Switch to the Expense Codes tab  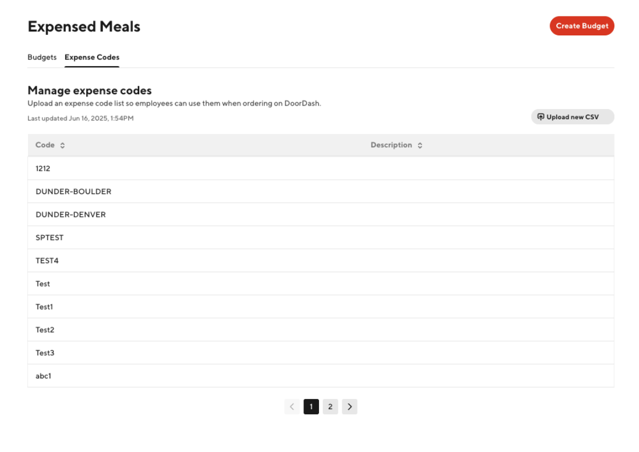pyautogui.click(x=92, y=57)
